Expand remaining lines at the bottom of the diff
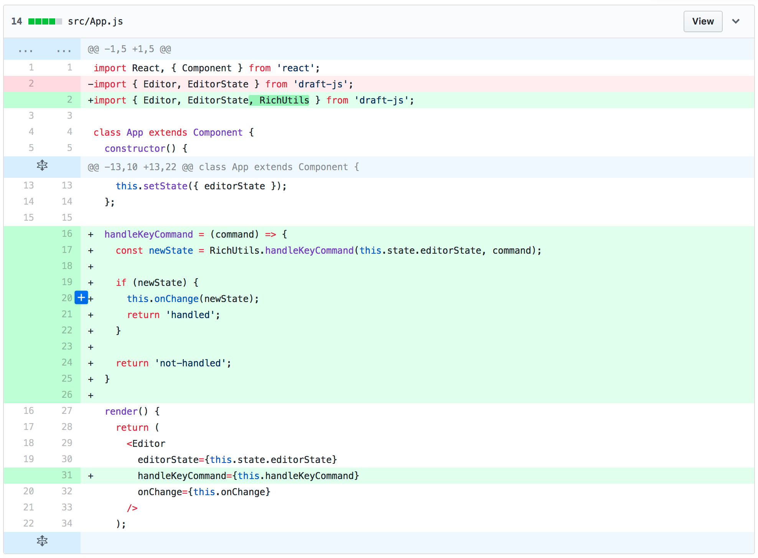The image size is (758, 558). click(42, 542)
